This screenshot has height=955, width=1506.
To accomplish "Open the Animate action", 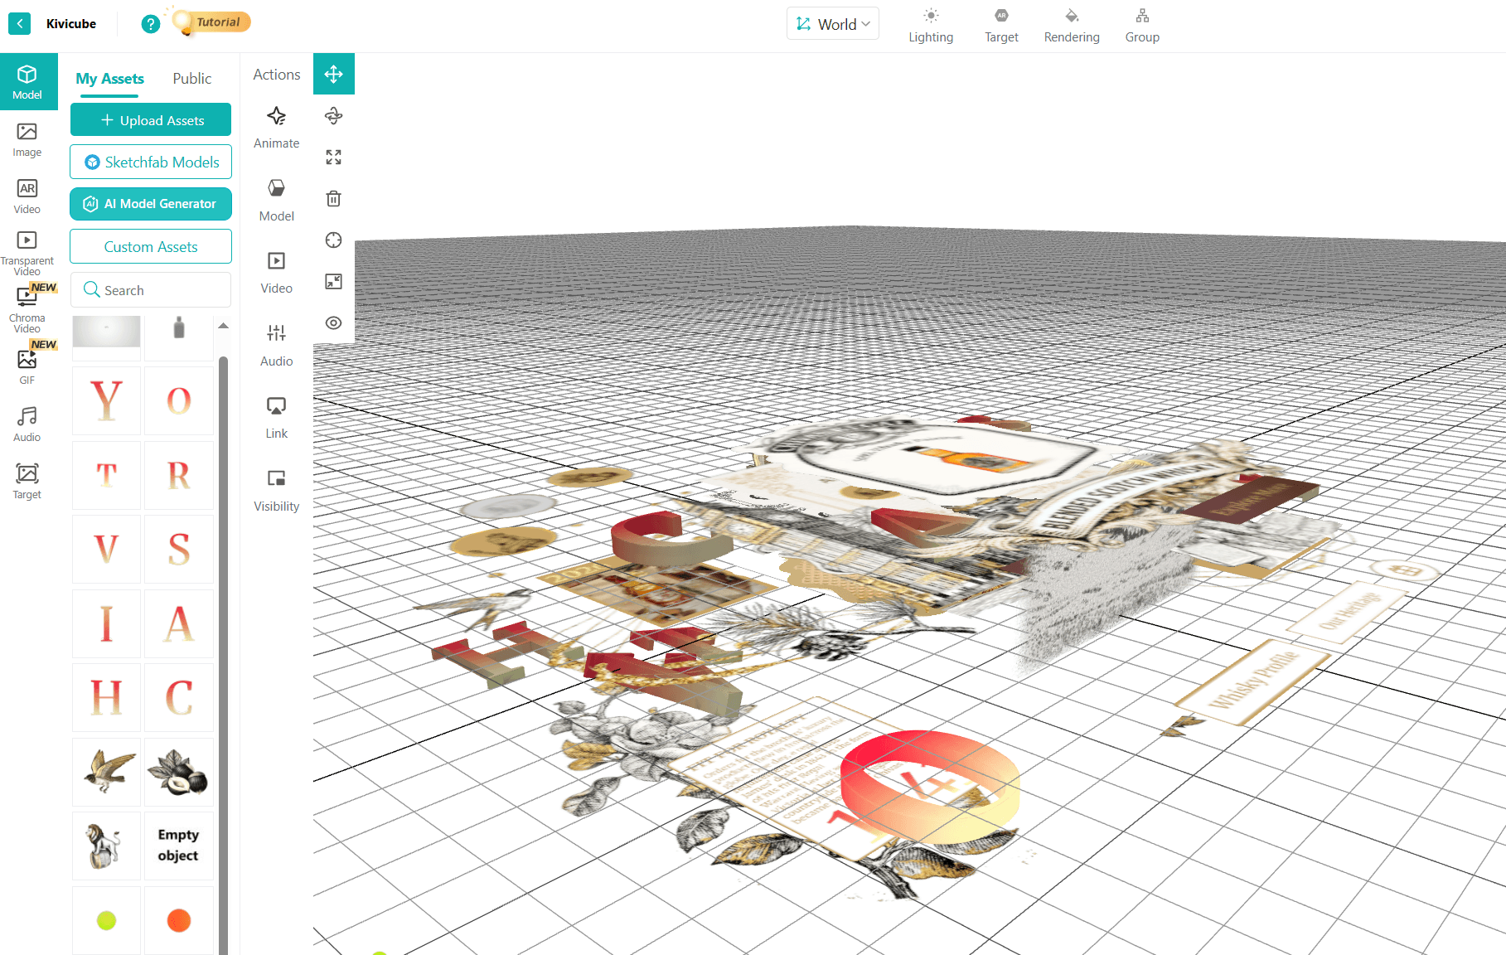I will (277, 128).
